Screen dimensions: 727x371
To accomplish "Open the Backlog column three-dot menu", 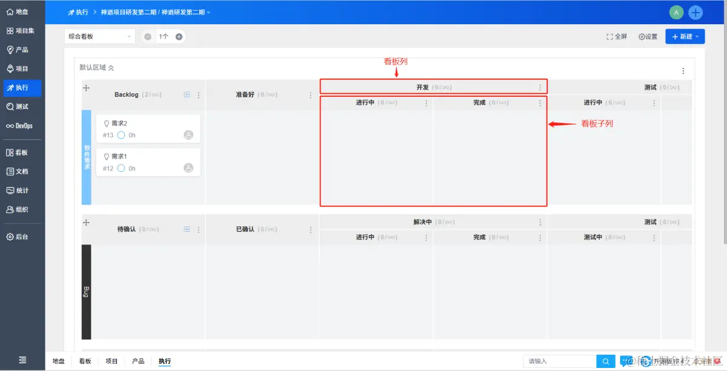I will click(x=198, y=95).
